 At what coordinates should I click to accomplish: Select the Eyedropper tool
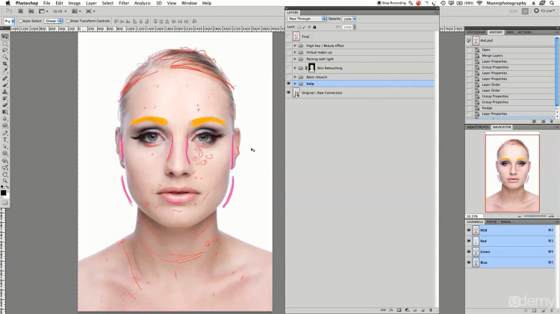(5, 71)
